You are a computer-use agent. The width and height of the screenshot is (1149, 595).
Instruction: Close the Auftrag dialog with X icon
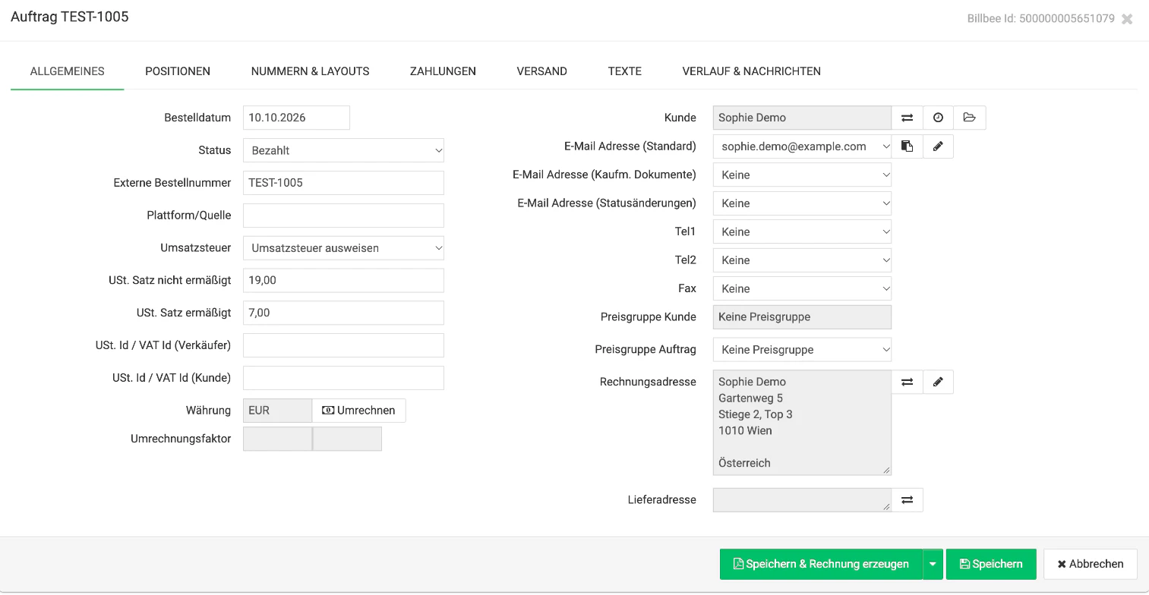[1127, 19]
